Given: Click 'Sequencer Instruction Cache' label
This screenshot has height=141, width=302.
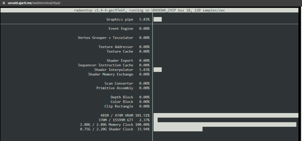Looking at the screenshot, I should pyautogui.click(x=105, y=65).
